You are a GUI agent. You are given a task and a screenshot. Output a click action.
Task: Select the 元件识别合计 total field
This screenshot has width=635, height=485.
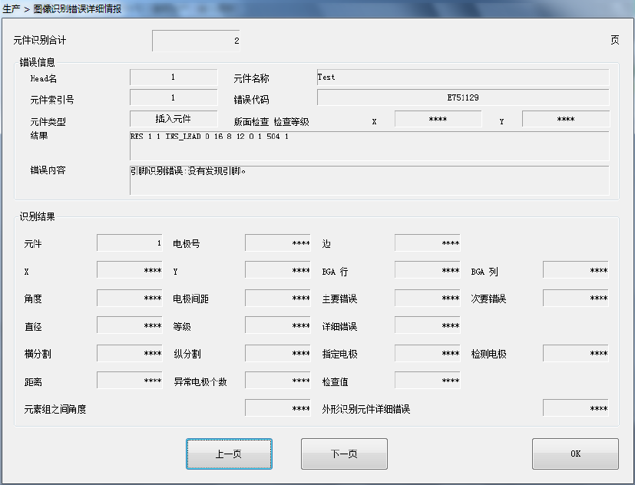click(x=196, y=41)
